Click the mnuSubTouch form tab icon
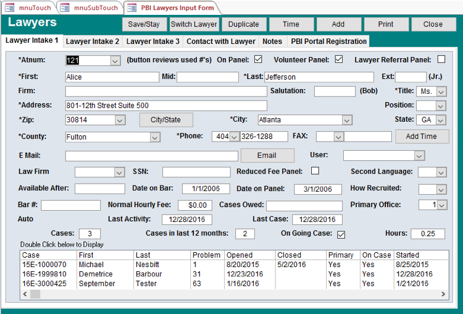 point(64,7)
